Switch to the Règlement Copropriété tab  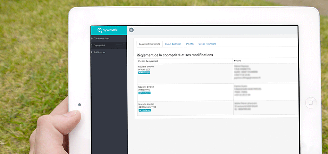[150, 44]
